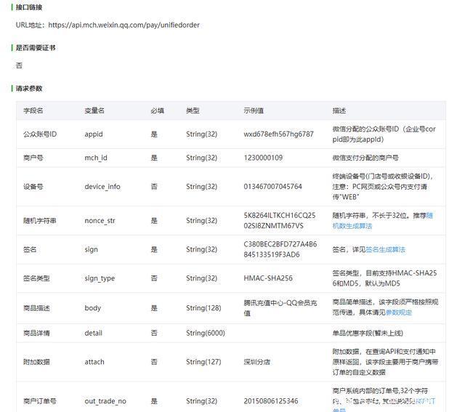Click the 描述 column header
This screenshot has height=412, width=465.
pyautogui.click(x=339, y=110)
